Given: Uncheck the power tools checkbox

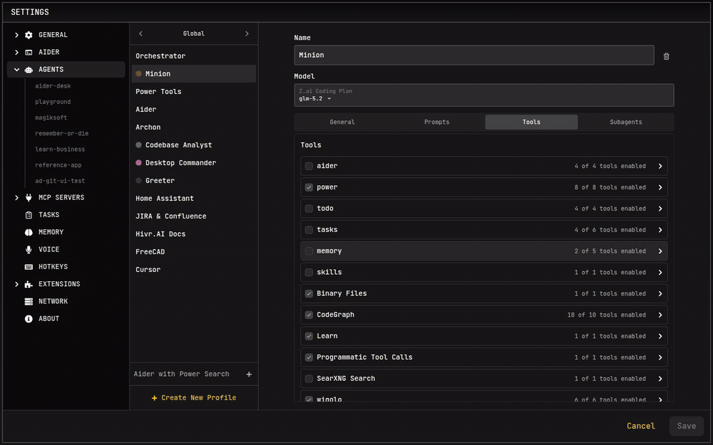Looking at the screenshot, I should pos(309,187).
